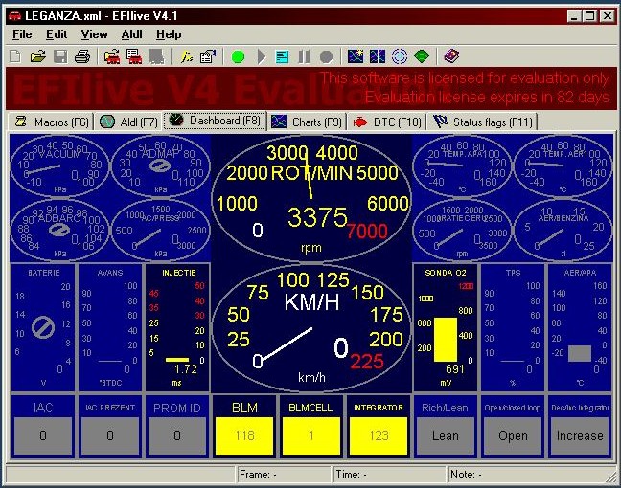Viewport: 621px width, 488px height.
Task: Click the green circle connect button
Action: pos(238,57)
